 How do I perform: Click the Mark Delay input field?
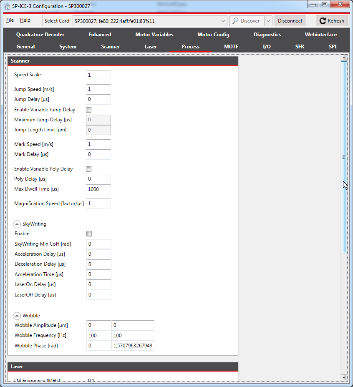(x=98, y=154)
